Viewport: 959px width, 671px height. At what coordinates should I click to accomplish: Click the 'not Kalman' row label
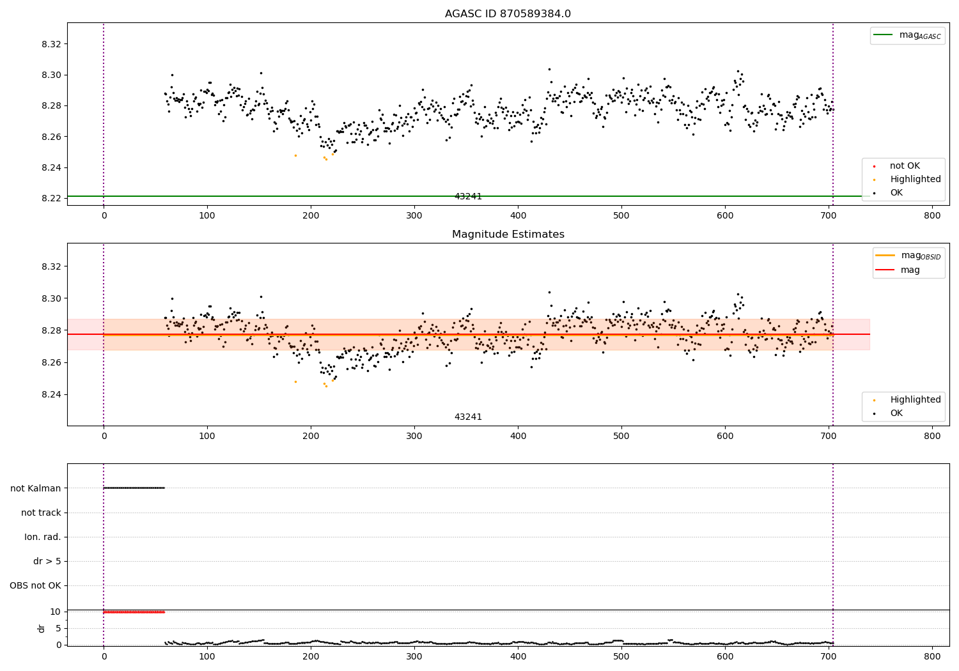click(x=36, y=488)
